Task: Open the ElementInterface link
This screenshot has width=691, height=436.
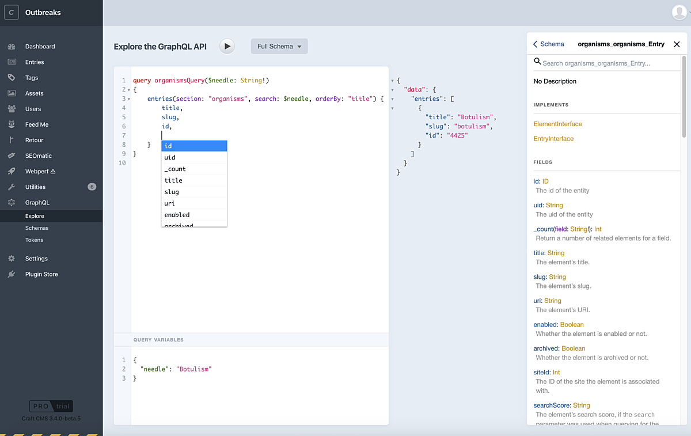Action: [558, 124]
